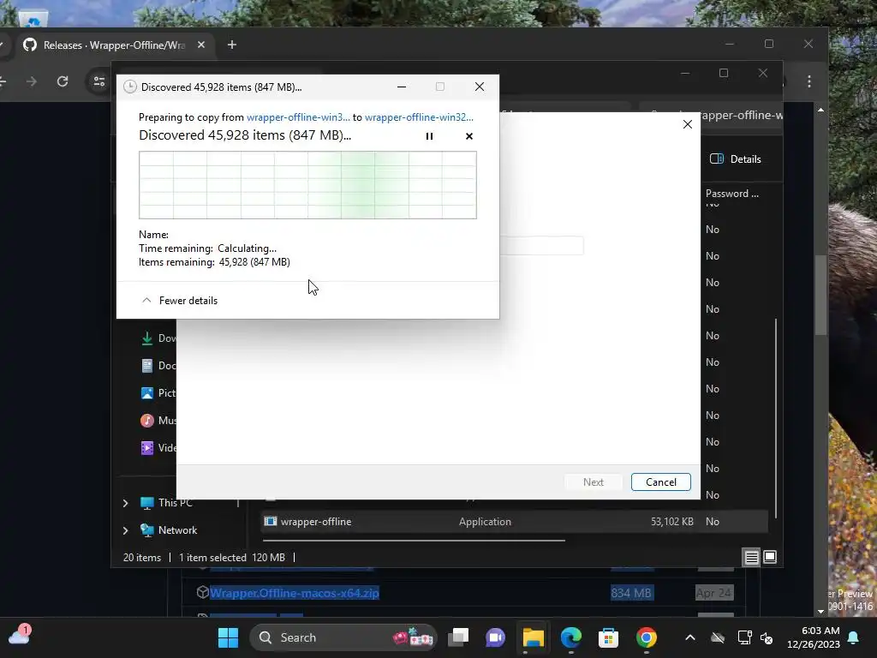Select the wrapper-offline application file
The width and height of the screenshot is (877, 658).
click(515, 522)
